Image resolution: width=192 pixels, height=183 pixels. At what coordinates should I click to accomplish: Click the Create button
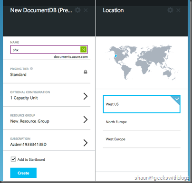coord(23,173)
